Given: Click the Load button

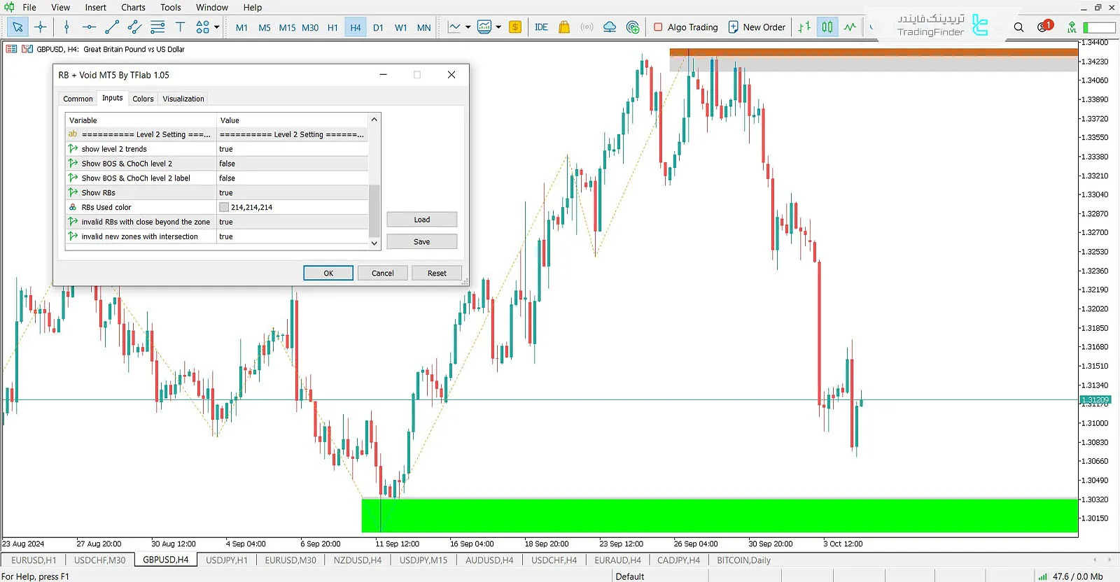Looking at the screenshot, I should point(421,220).
